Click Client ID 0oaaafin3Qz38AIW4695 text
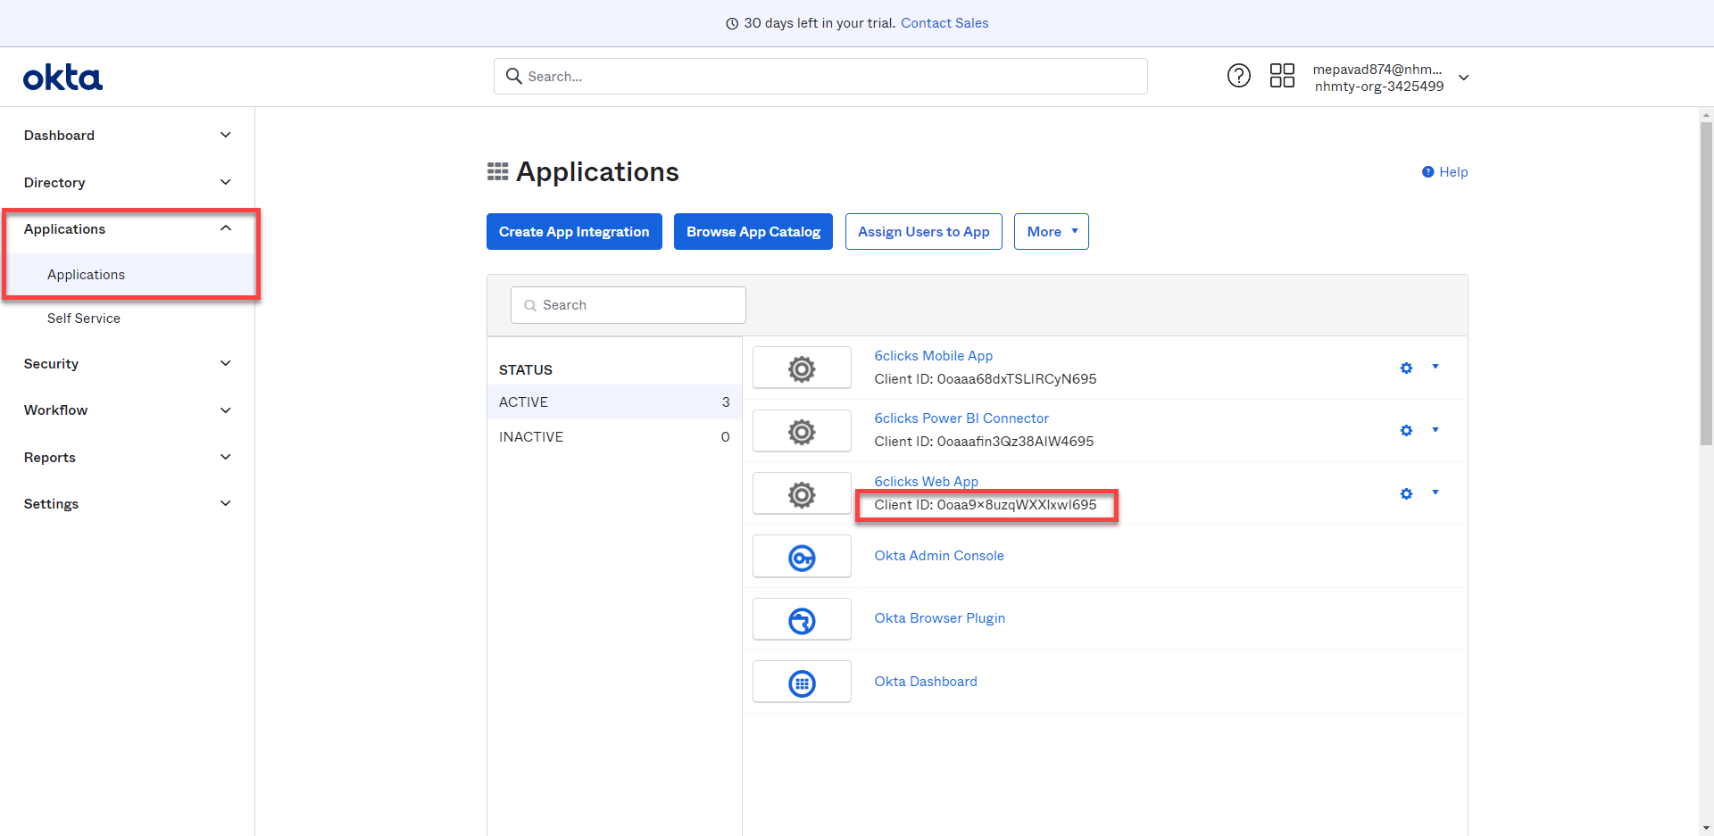The width and height of the screenshot is (1714, 836). (x=984, y=442)
